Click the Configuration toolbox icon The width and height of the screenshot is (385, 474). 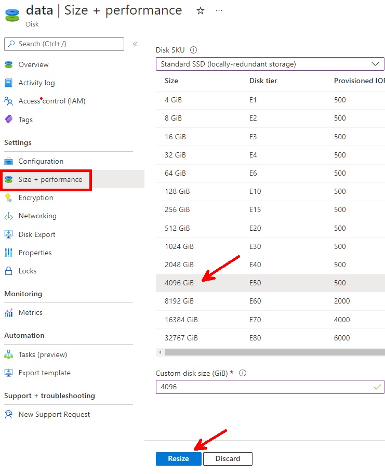[x=9, y=162]
